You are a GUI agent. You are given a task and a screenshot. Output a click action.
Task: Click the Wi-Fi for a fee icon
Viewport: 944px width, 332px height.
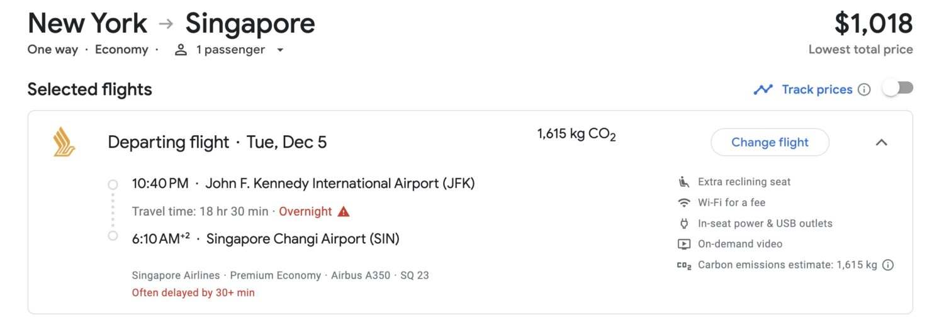683,202
